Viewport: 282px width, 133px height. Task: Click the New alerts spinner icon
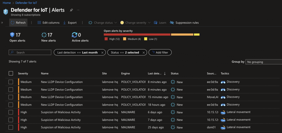[x=44, y=35]
